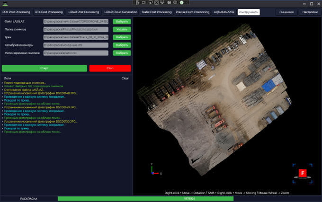This screenshot has height=202, width=322.
Task: Open the Precise Point Positioning tab
Action: pos(192,12)
